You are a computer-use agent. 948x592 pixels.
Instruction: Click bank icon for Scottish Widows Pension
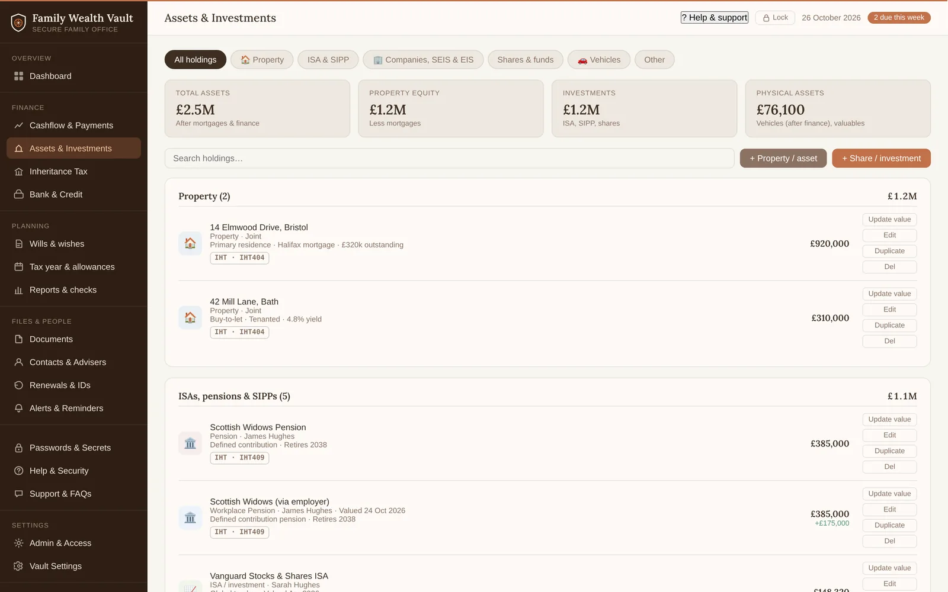(190, 443)
